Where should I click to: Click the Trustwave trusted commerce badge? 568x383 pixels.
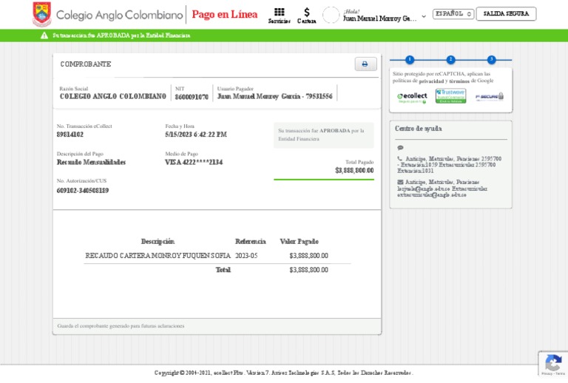coord(450,96)
